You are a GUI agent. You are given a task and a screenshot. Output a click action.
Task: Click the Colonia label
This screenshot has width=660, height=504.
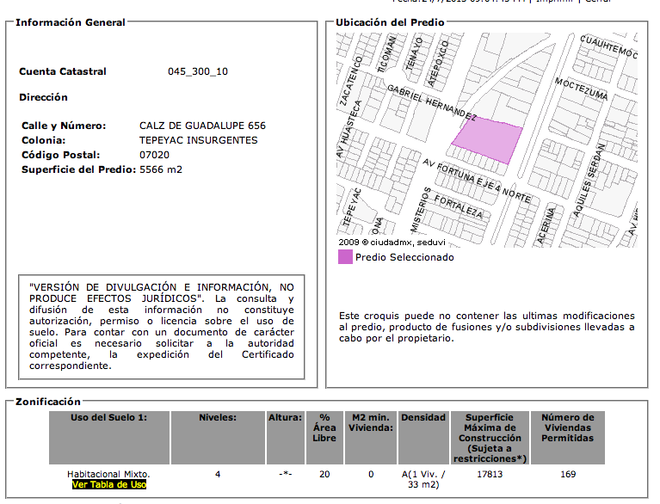pyautogui.click(x=43, y=140)
